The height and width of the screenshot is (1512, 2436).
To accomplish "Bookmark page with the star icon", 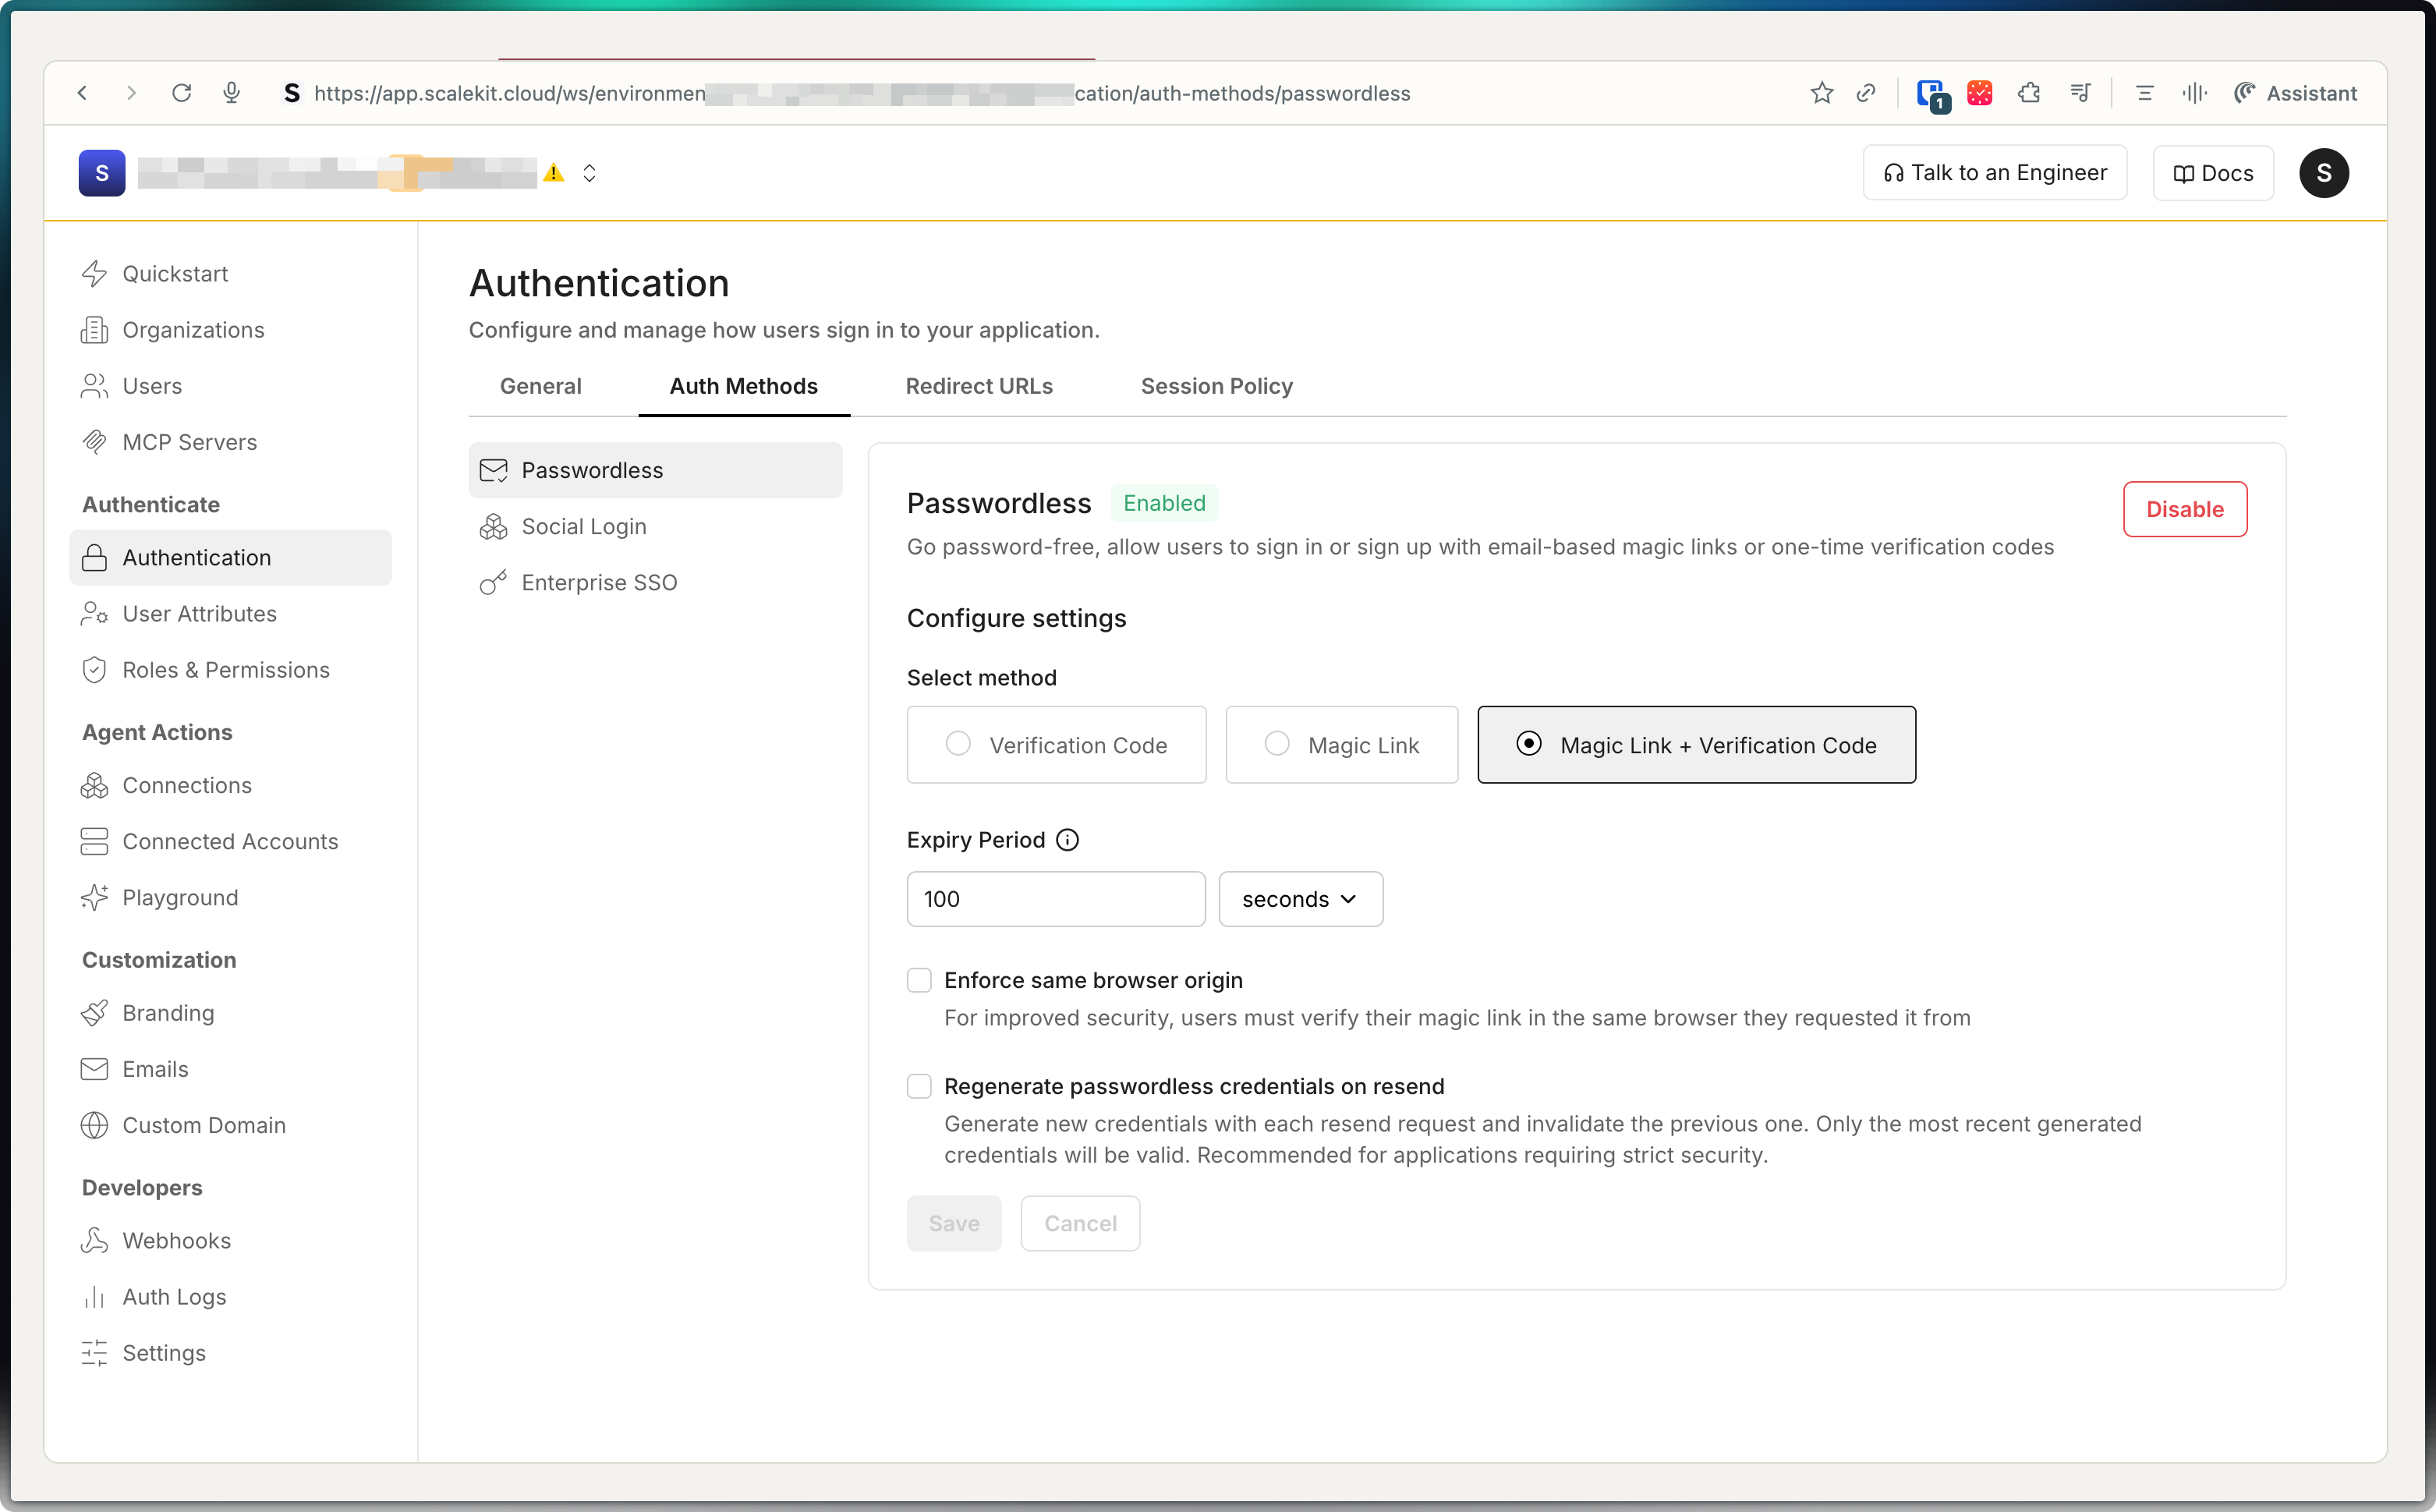I will coord(1821,93).
